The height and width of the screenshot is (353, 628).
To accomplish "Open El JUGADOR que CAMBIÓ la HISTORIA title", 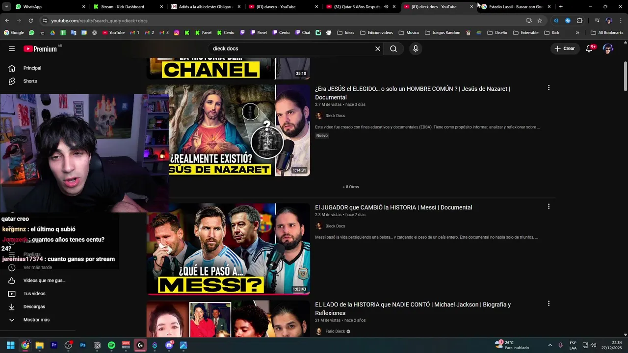I will click(x=393, y=207).
